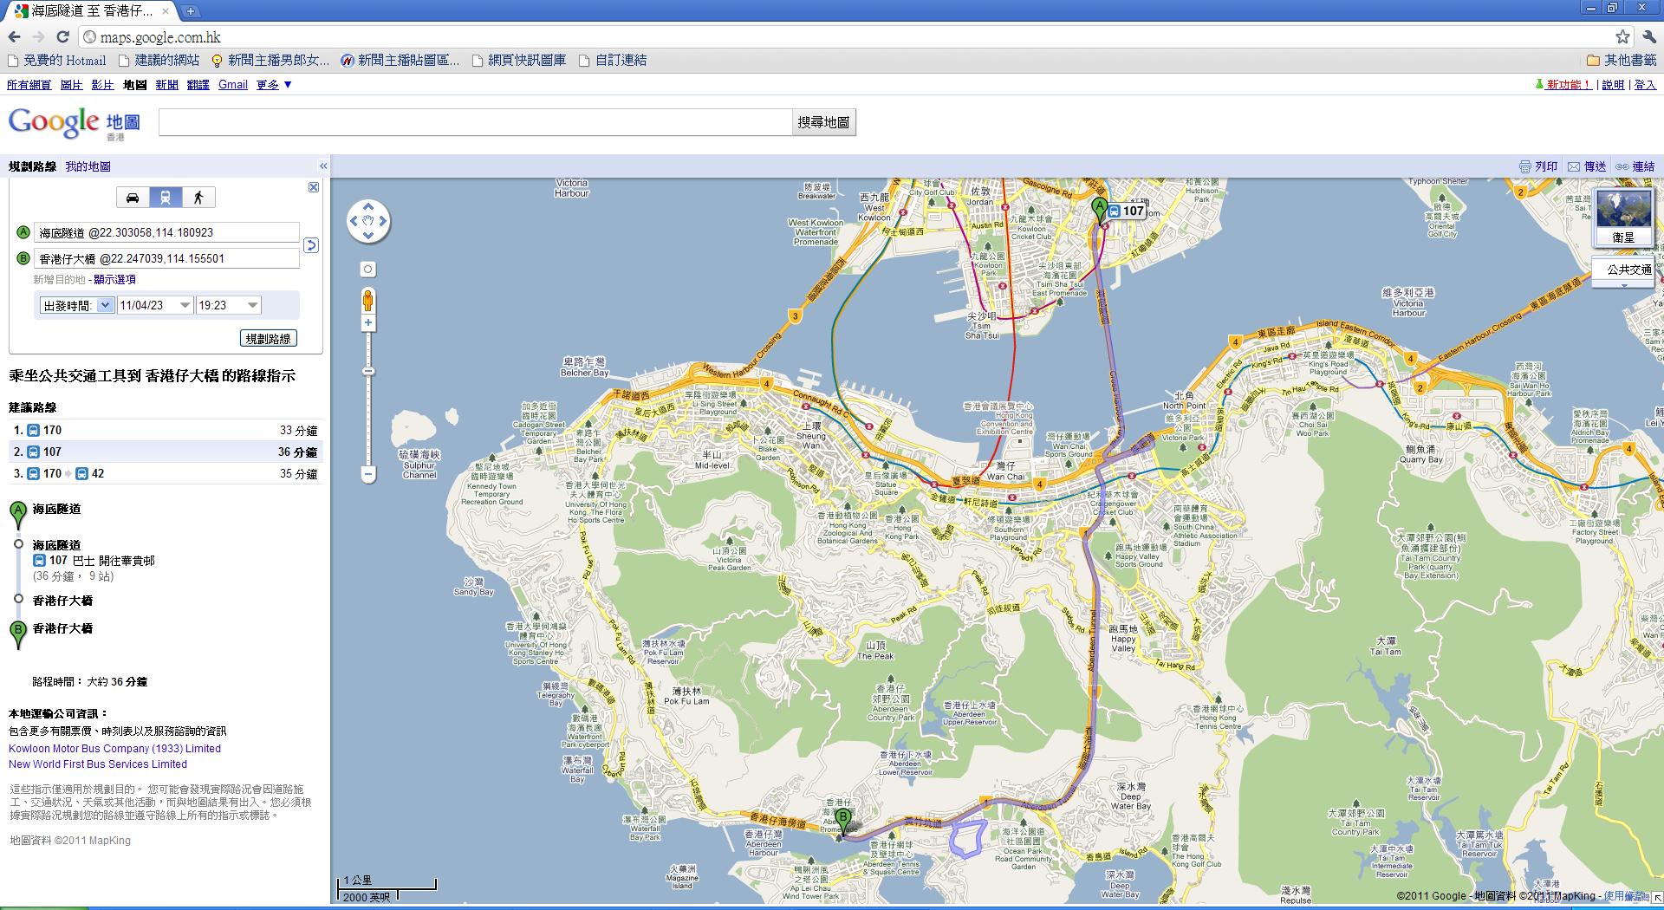Click the my-location circle button on map
This screenshot has width=1664, height=910.
coord(368,270)
